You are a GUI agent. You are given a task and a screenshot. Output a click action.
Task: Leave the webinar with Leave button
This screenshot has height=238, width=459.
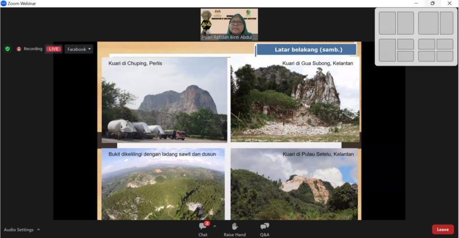click(x=442, y=229)
